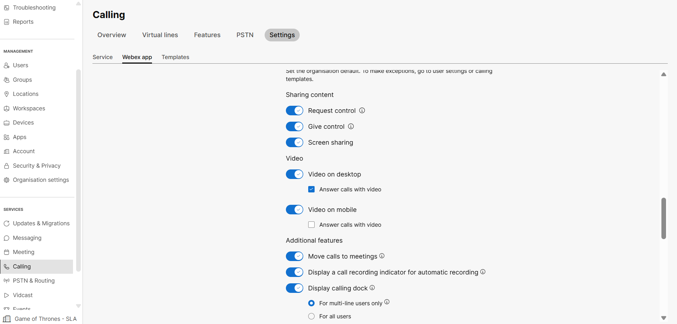
Task: Click the Messaging chat bubble icon
Action: 6,238
